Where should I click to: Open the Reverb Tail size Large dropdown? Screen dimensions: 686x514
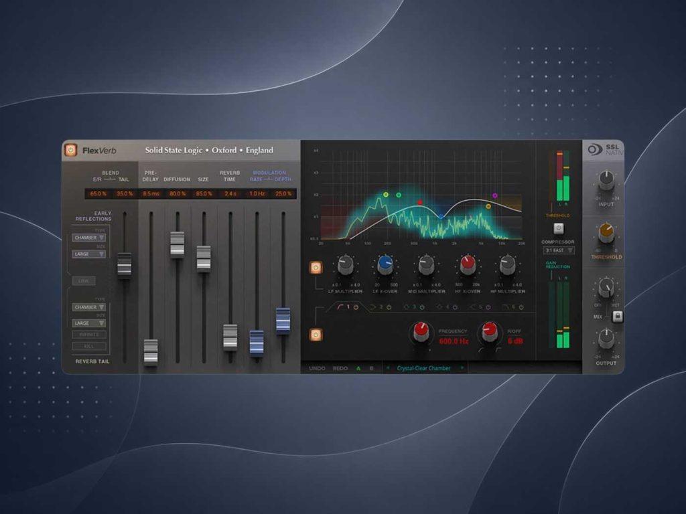89,323
